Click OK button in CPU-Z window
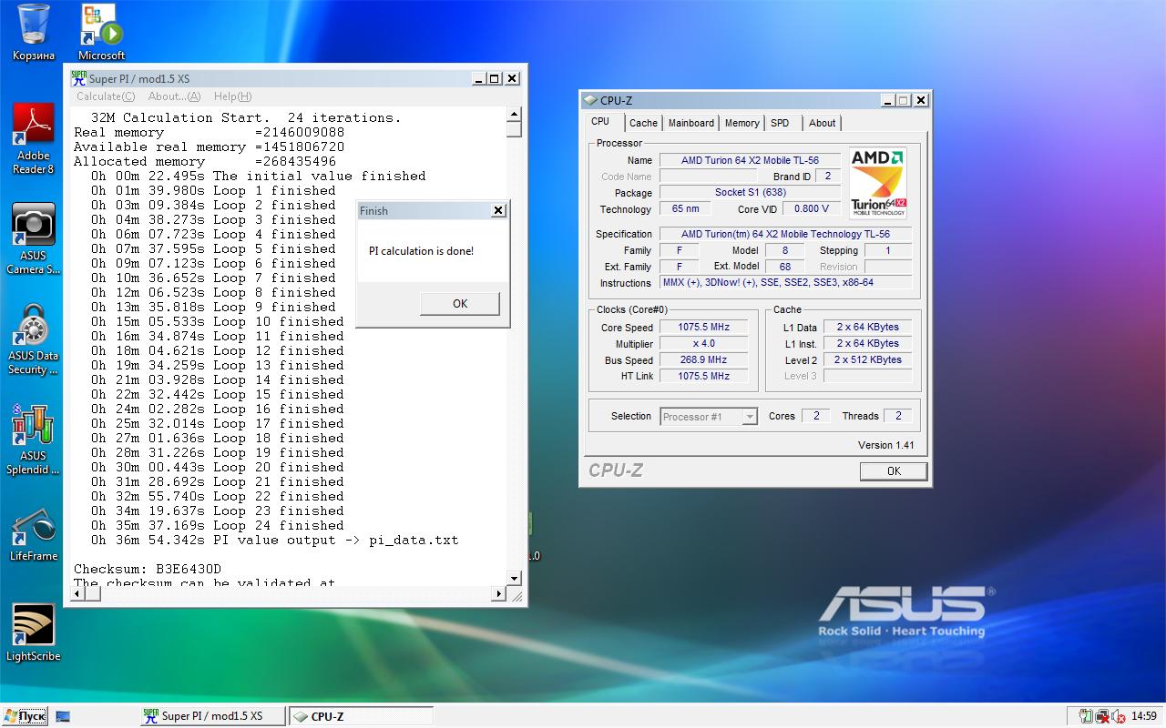Image resolution: width=1166 pixels, height=728 pixels. [x=894, y=470]
